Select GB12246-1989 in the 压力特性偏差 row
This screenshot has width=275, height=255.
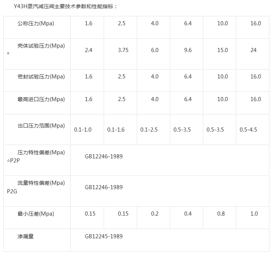point(104,156)
